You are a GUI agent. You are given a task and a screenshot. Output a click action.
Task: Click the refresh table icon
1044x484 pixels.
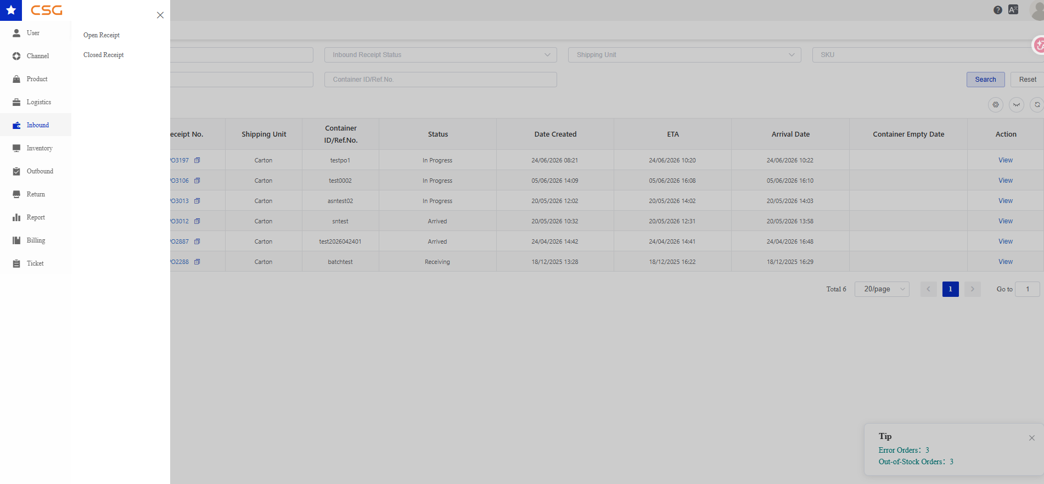[x=1037, y=104]
